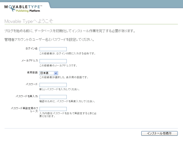Click the パスワード input field
The height and width of the screenshot is (142, 183).
[53, 85]
